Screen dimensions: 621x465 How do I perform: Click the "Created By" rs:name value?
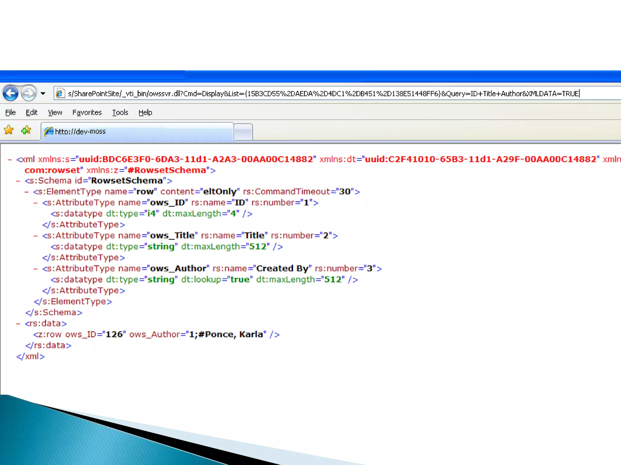[282, 269]
